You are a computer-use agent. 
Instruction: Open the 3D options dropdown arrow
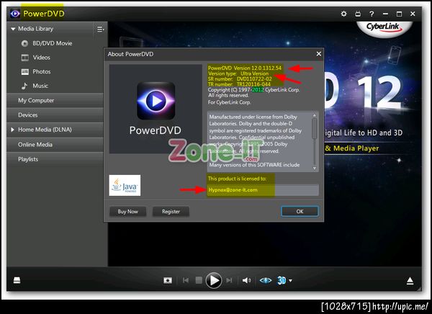click(x=290, y=281)
